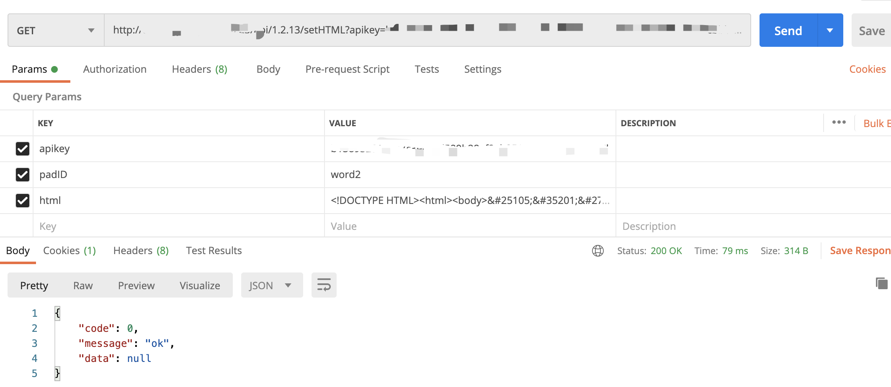The height and width of the screenshot is (387, 891).
Task: Copy the response body
Action: pos(882,283)
